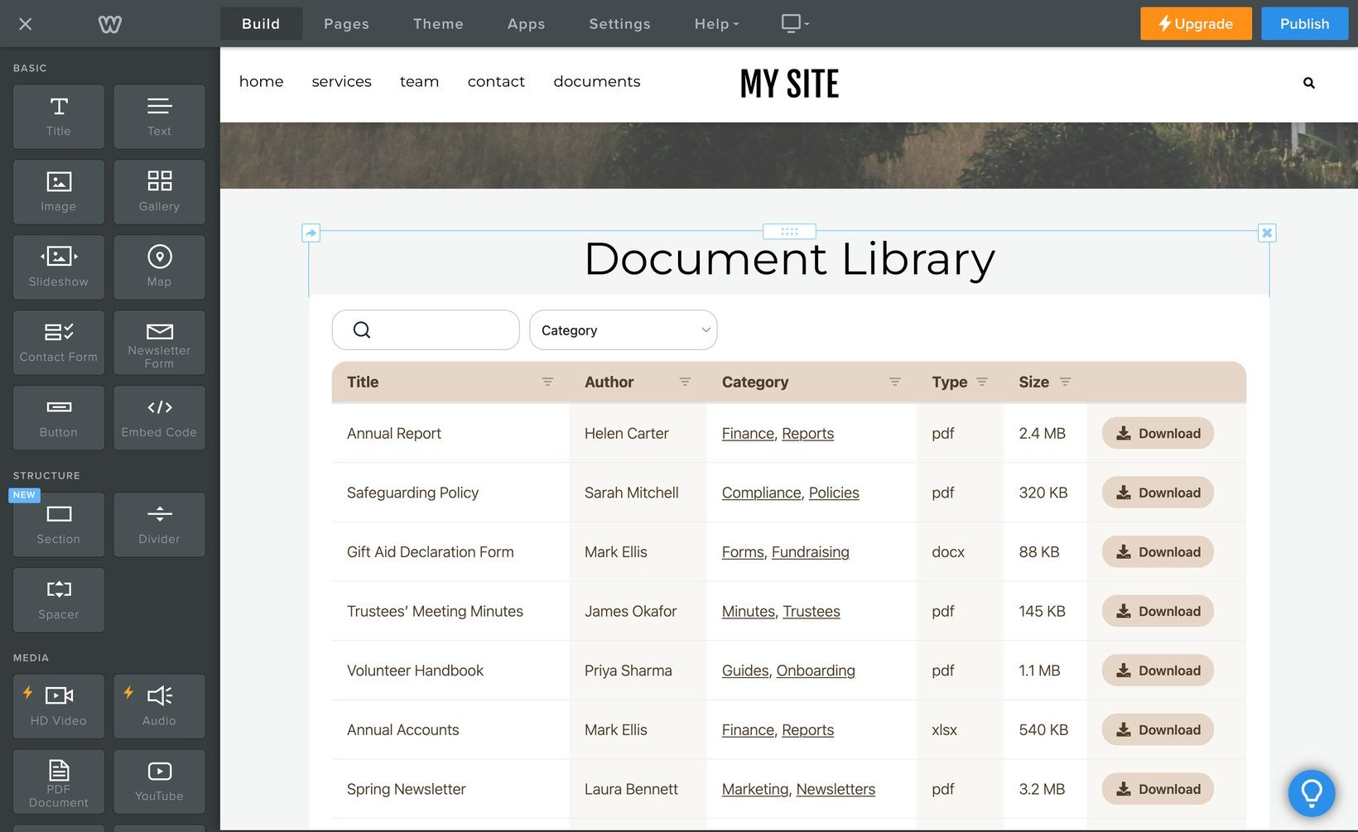Add a Newsletter Form element
Image resolution: width=1358 pixels, height=832 pixels.
tap(159, 343)
